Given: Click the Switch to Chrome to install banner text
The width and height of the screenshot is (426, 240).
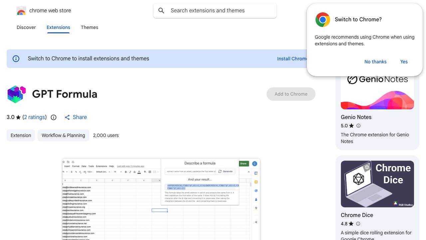Looking at the screenshot, I should click(x=89, y=59).
